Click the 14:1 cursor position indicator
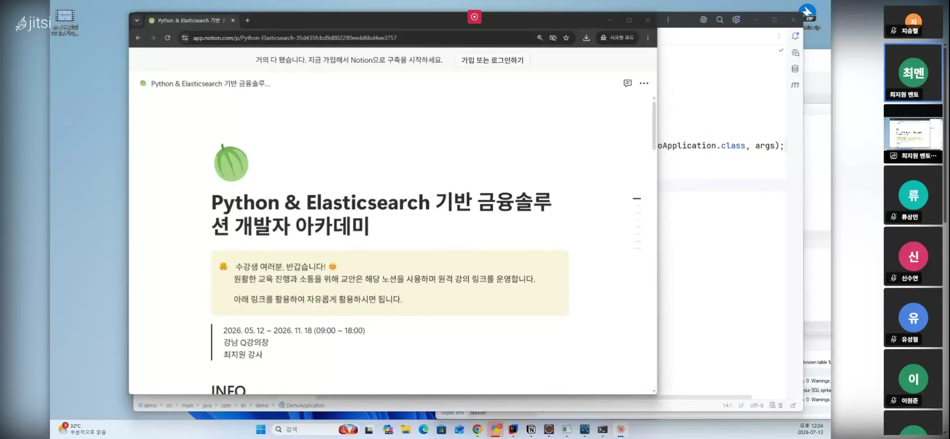950x439 pixels. 727,405
